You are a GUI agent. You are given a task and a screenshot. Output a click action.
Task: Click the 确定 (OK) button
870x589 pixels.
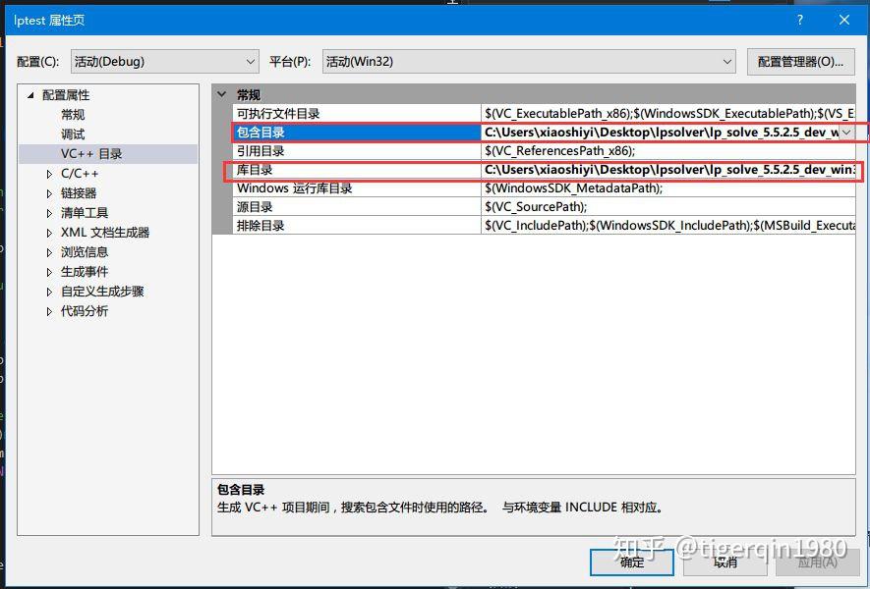[x=632, y=562]
